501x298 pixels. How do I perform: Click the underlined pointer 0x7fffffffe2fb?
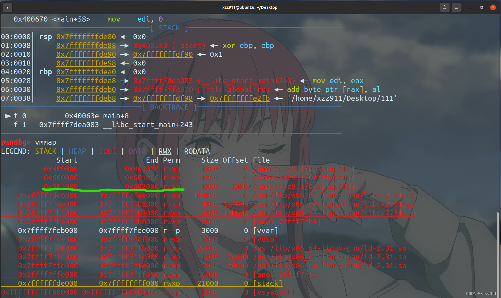pos(239,98)
